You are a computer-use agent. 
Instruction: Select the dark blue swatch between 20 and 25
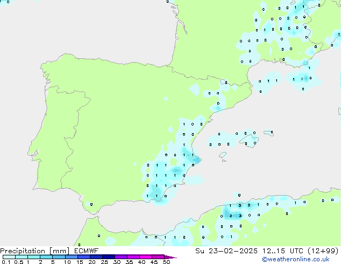(x=96, y=257)
